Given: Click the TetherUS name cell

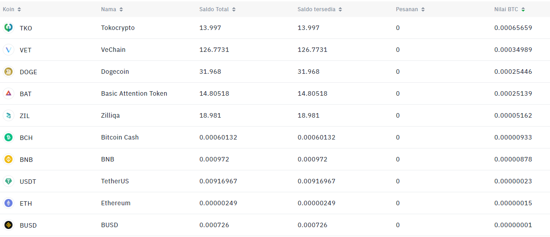Looking at the screenshot, I should pos(115,181).
